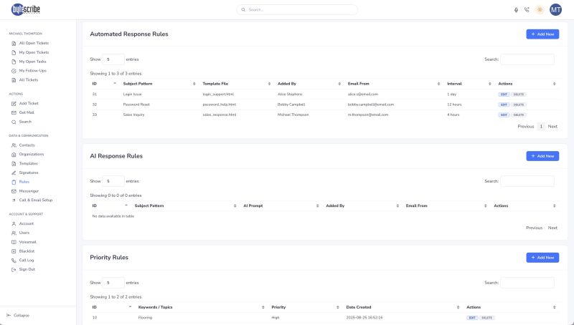This screenshot has width=574, height=325.
Task: Open Call Log from sidebar
Action: (27, 261)
